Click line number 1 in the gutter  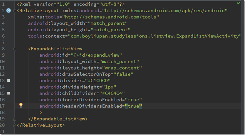tap(3, 4)
